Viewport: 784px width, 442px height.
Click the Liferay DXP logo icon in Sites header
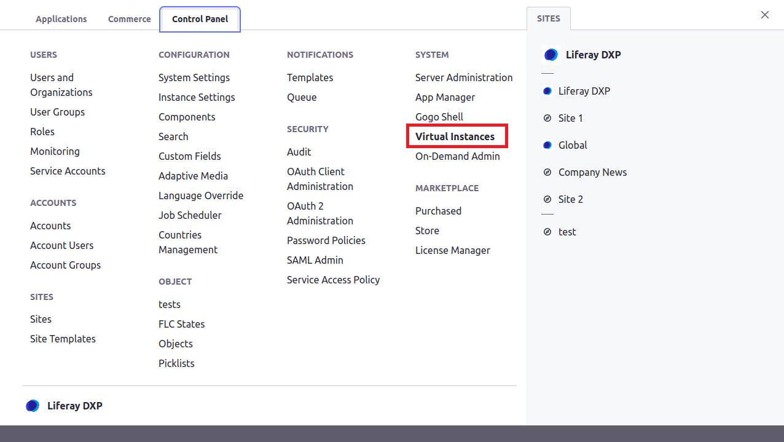(x=551, y=55)
